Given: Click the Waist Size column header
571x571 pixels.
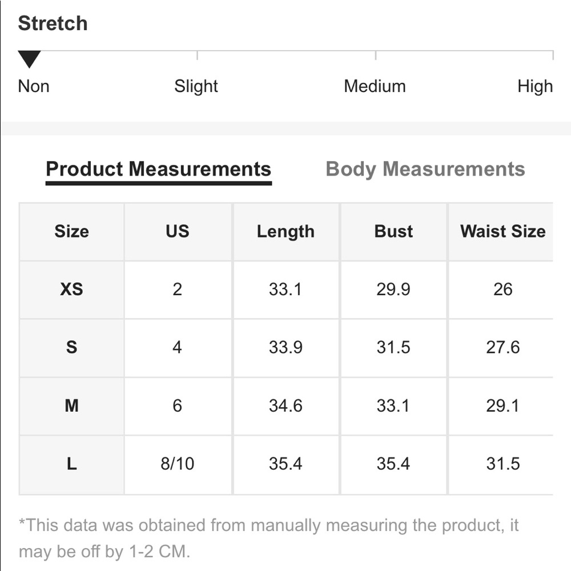Looking at the screenshot, I should pos(502,231).
